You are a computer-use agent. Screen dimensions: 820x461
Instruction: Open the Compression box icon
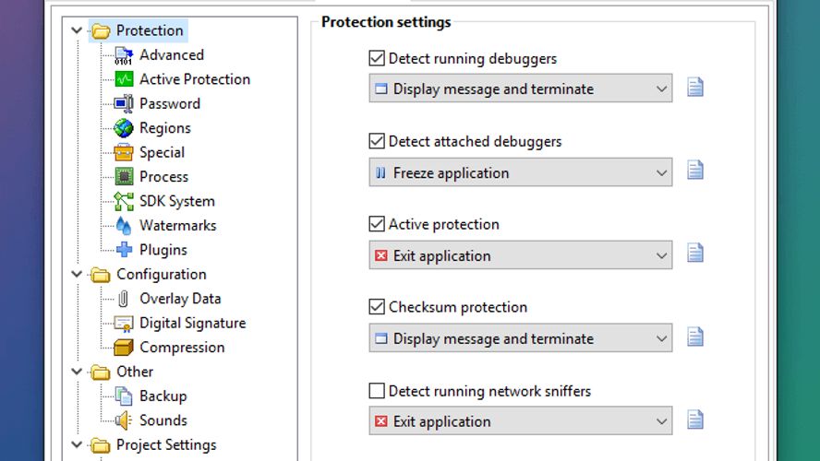124,348
